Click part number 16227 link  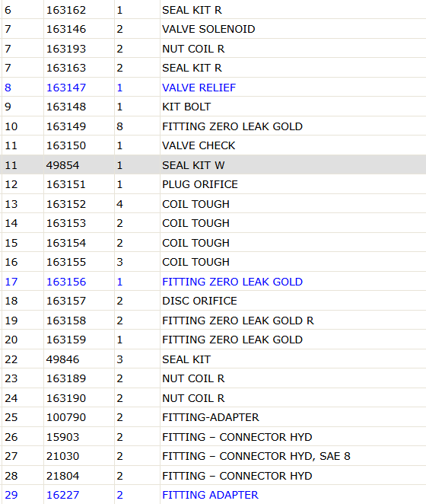[62, 495]
